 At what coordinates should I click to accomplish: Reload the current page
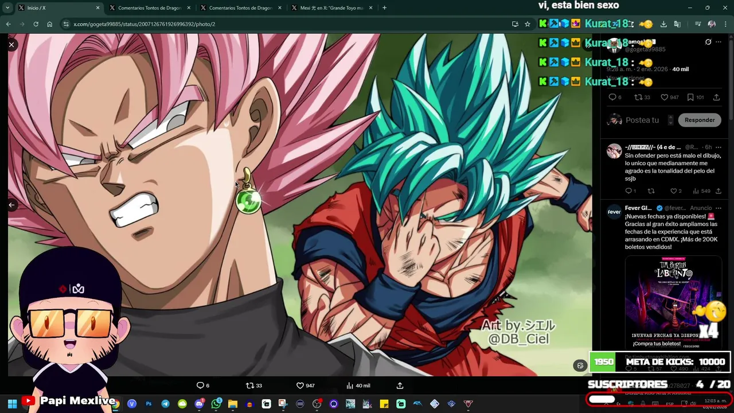click(36, 24)
